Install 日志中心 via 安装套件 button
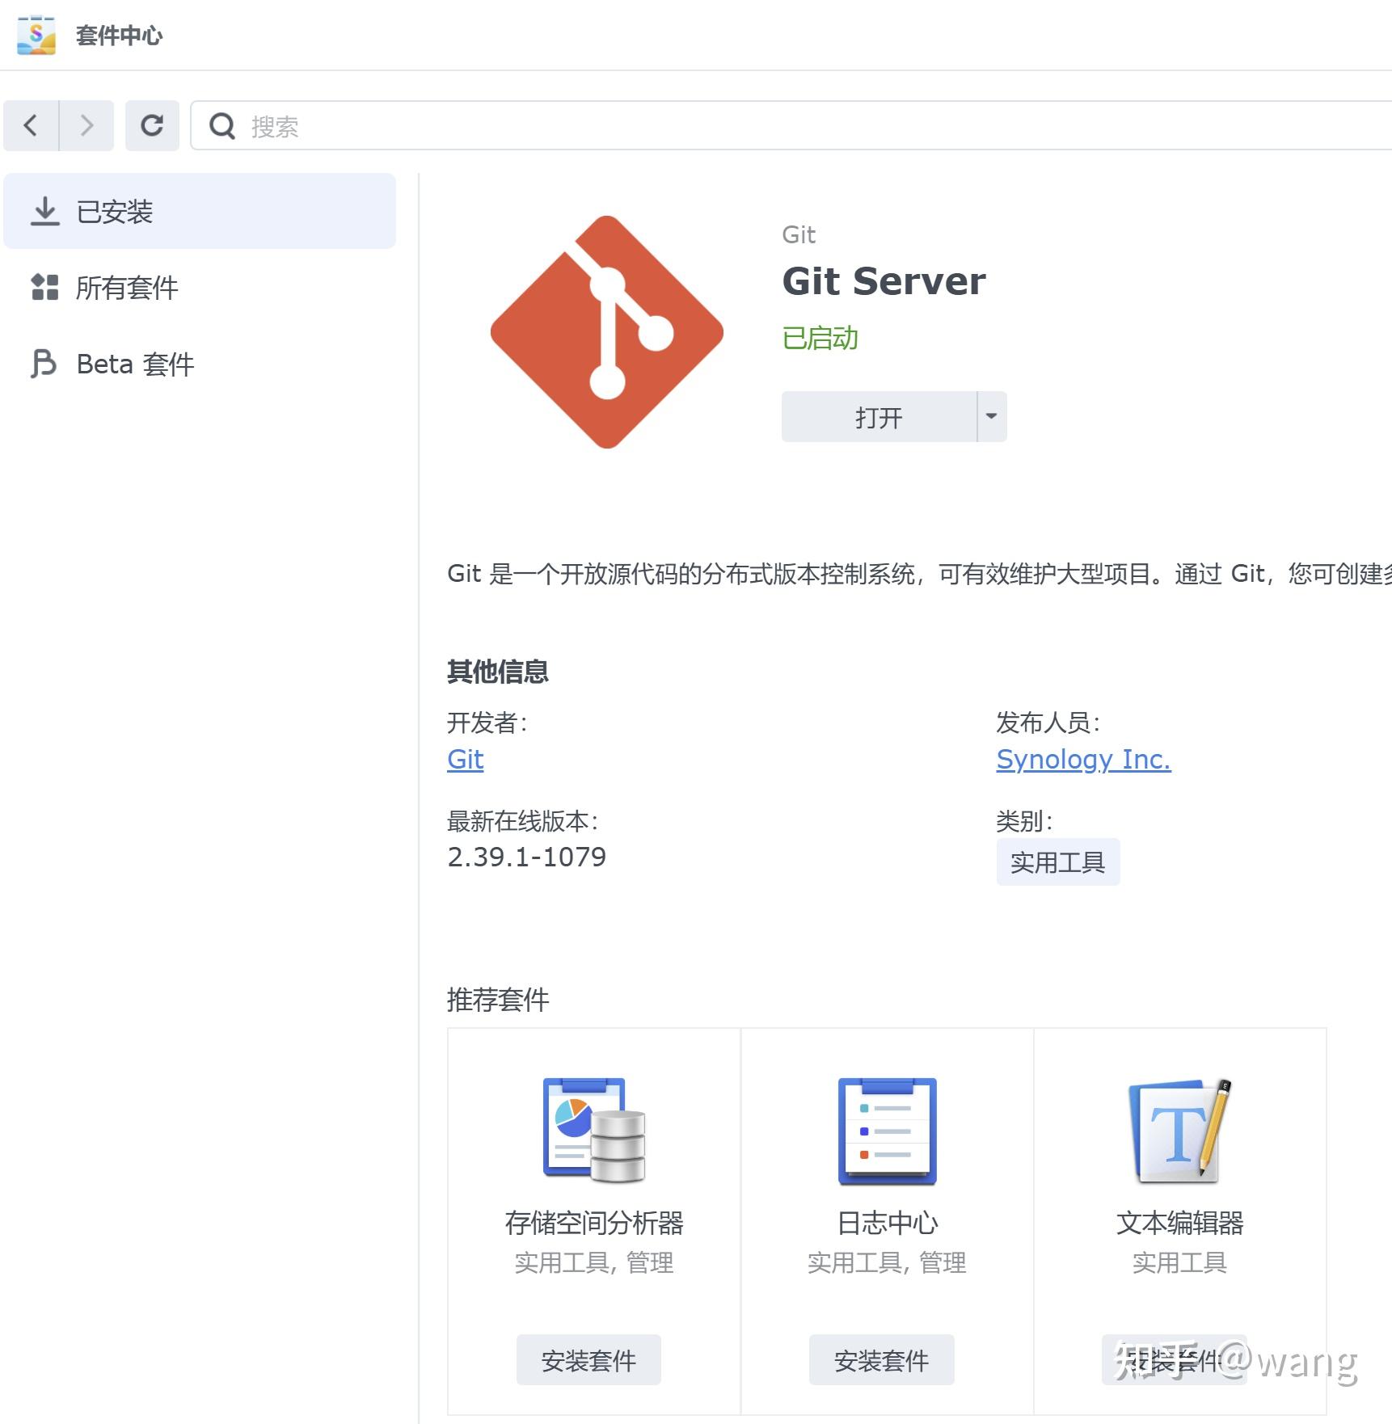1392x1424 pixels. coord(881,1359)
